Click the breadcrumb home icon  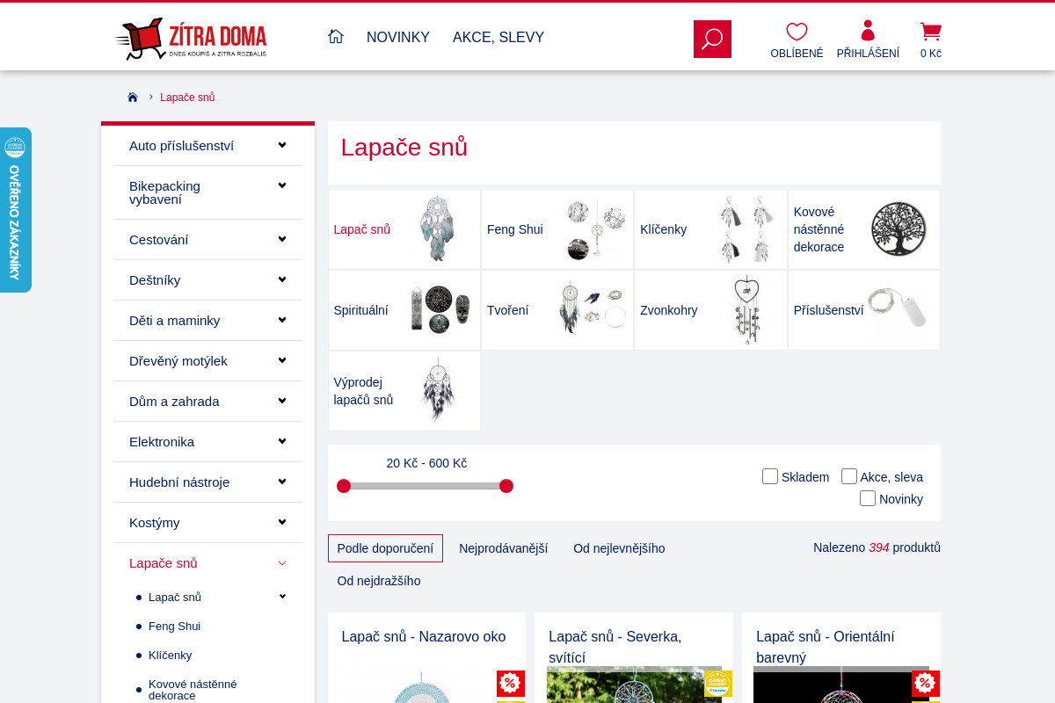133,97
